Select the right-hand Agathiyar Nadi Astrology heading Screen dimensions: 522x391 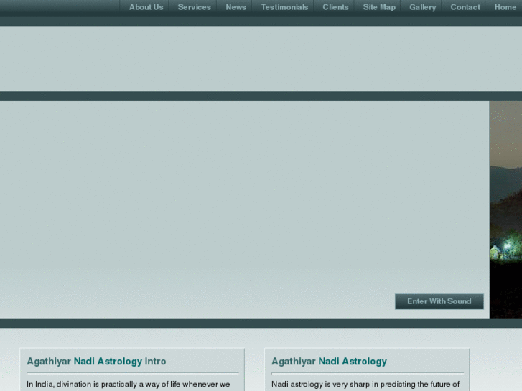329,362
